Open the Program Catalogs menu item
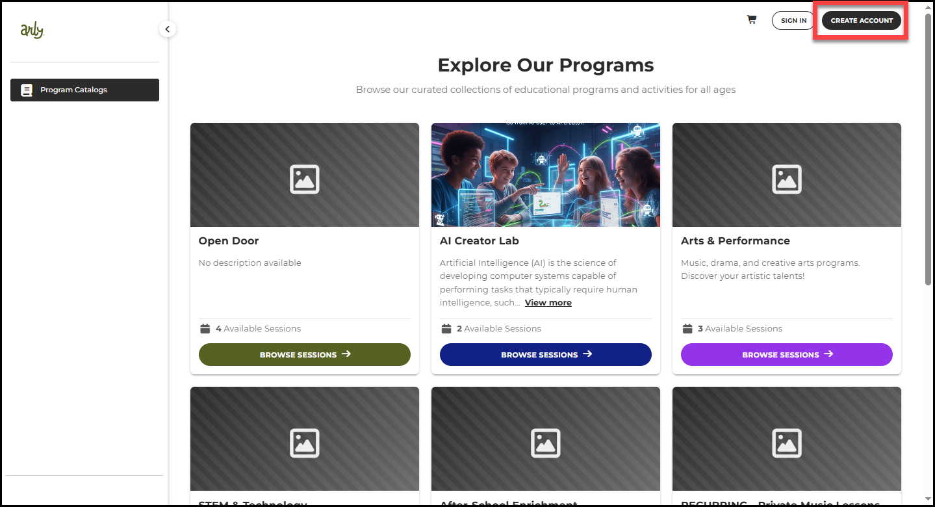935x507 pixels. (x=84, y=90)
